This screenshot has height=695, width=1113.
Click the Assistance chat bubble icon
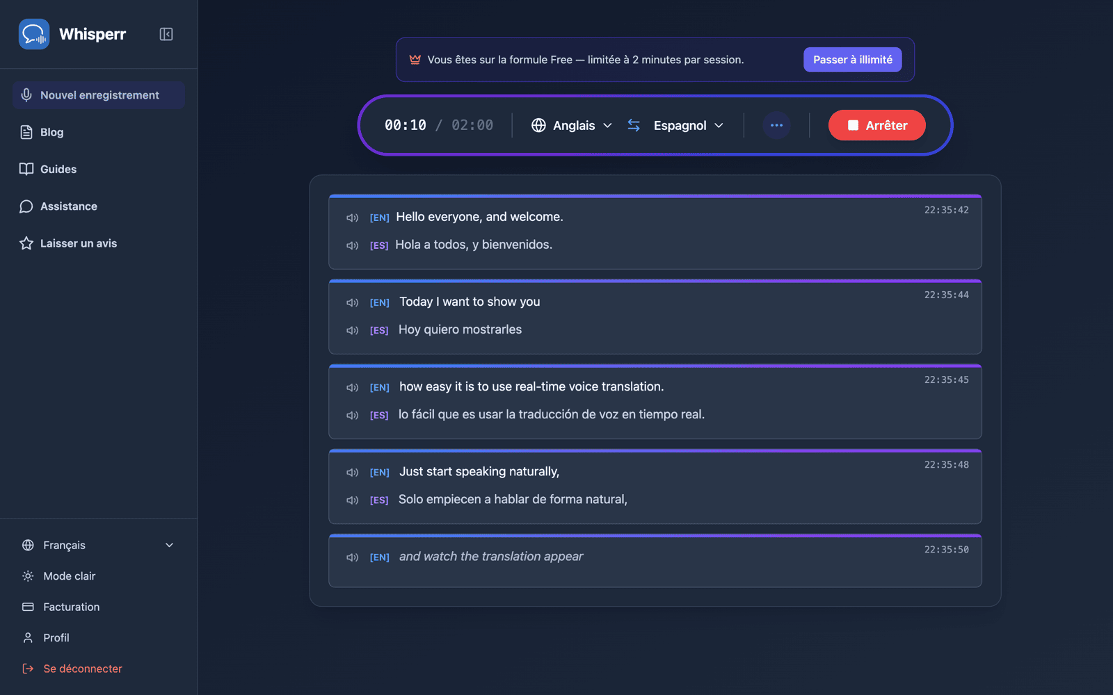(26, 206)
